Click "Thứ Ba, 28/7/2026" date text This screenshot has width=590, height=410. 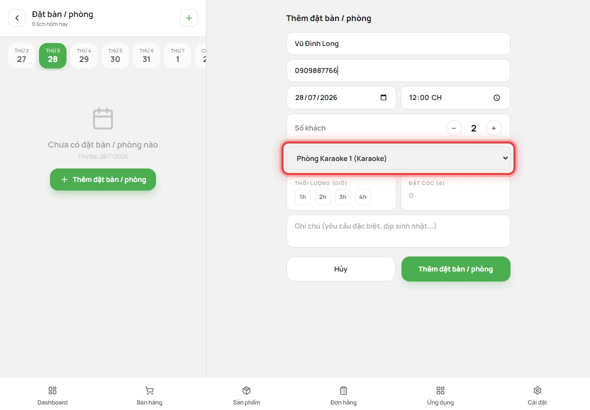102,156
